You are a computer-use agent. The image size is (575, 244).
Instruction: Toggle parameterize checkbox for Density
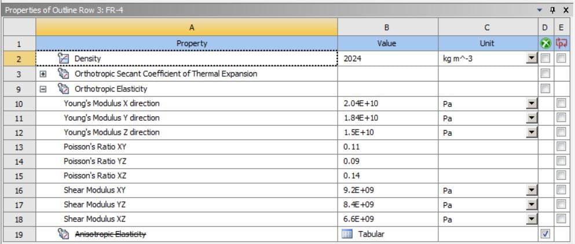561,58
